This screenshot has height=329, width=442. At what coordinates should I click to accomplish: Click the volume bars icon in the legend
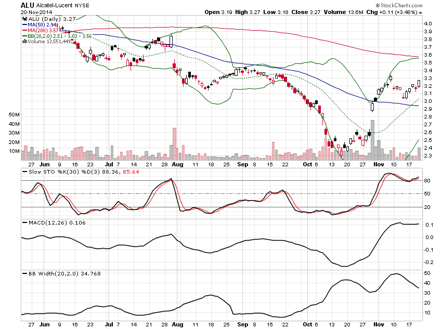click(x=25, y=42)
